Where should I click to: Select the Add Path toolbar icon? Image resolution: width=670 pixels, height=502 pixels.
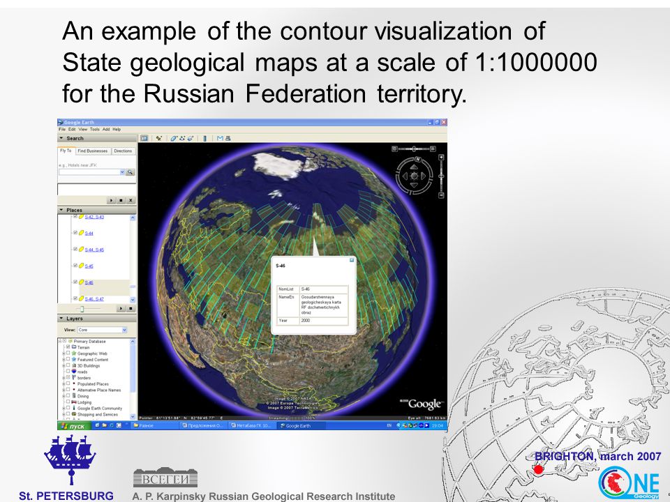coord(182,138)
